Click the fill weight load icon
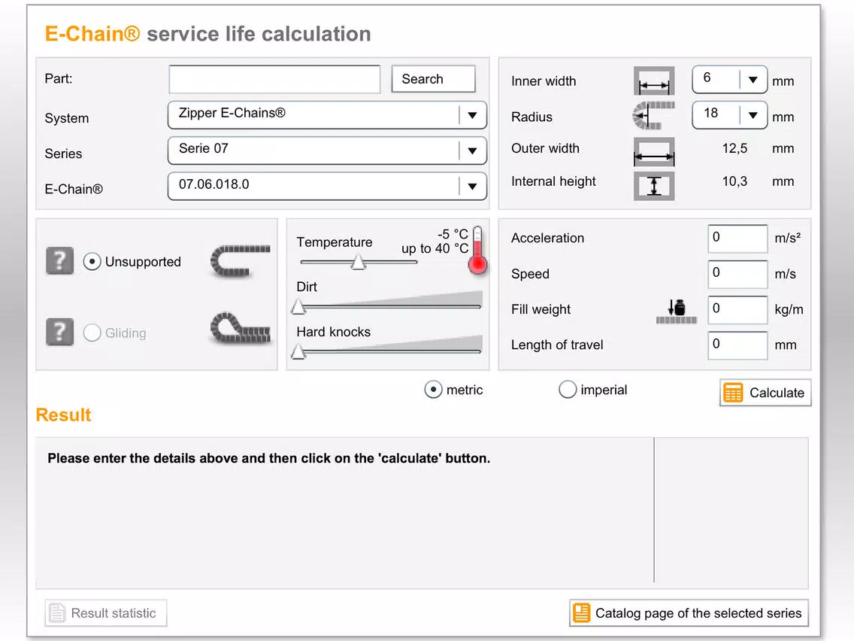 [x=676, y=311]
